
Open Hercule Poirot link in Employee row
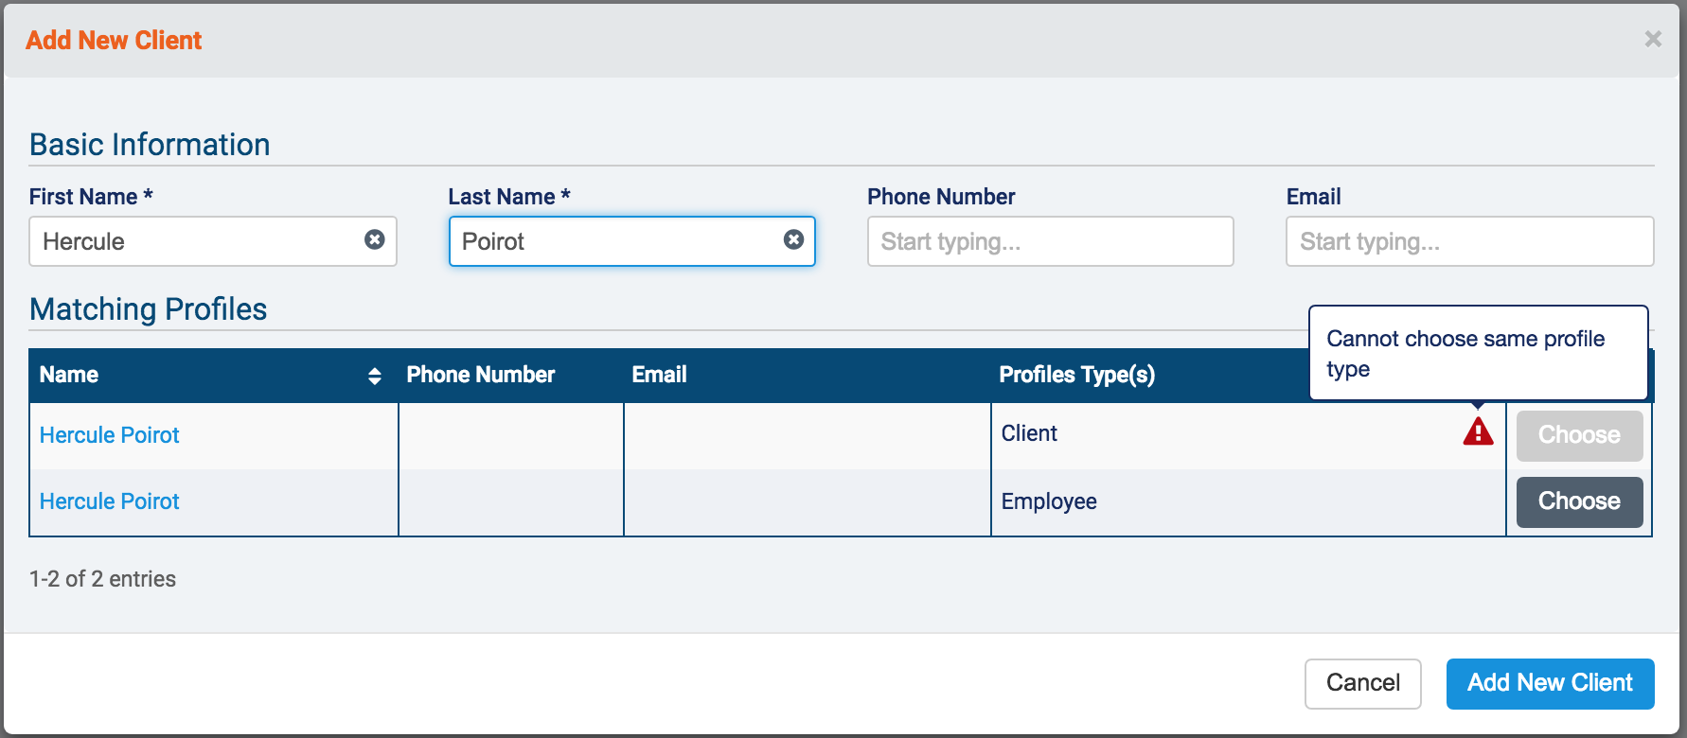[110, 501]
